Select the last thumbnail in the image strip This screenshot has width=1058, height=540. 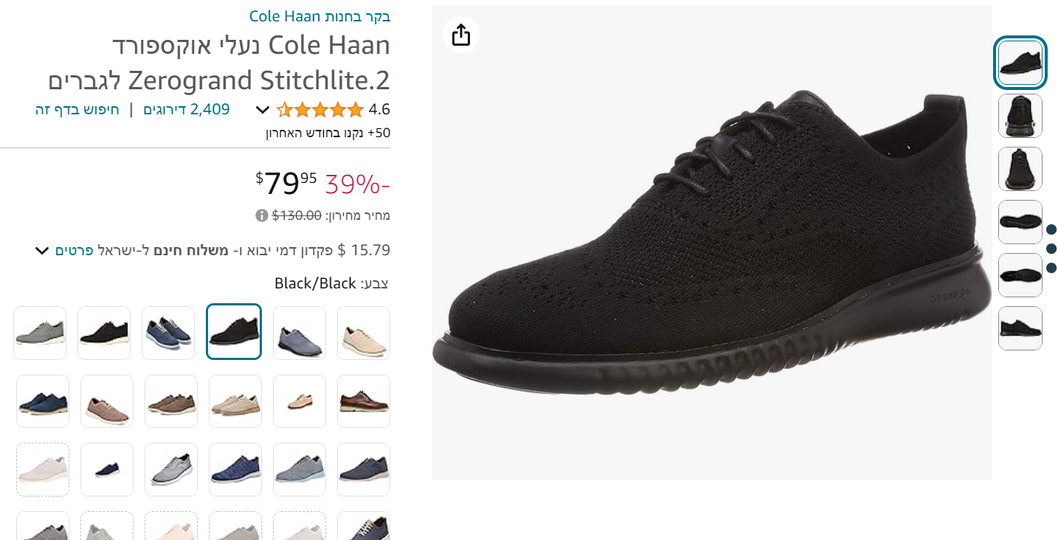point(1020,328)
